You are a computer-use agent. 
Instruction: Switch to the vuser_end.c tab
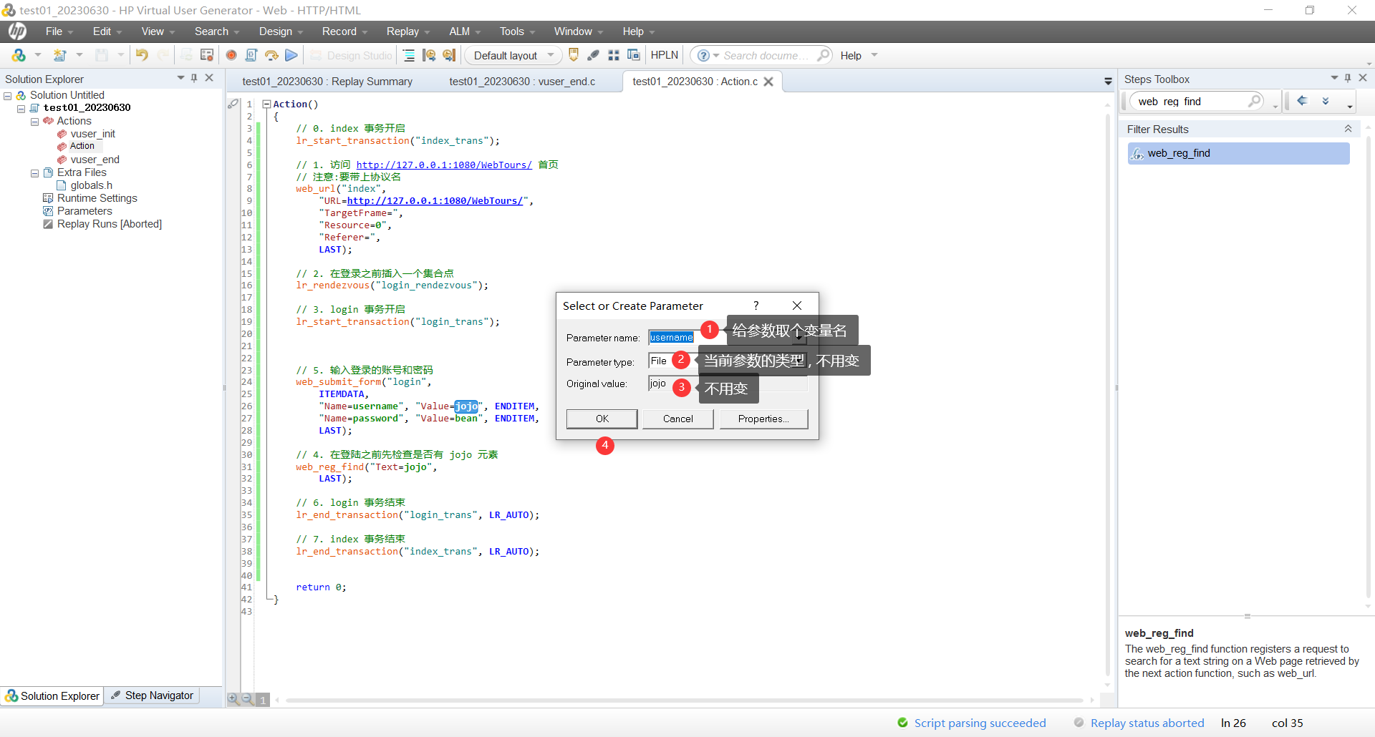point(522,82)
